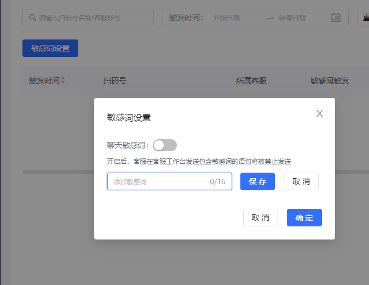The image size is (369, 285).
Task: Select the 扫码号 column header
Action: point(115,81)
